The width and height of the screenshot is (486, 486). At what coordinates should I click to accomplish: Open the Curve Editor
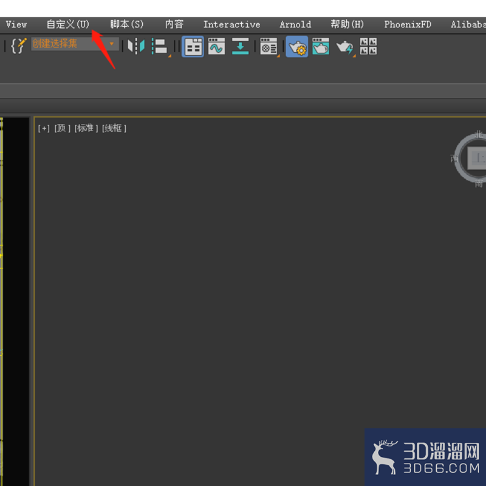[x=216, y=47]
